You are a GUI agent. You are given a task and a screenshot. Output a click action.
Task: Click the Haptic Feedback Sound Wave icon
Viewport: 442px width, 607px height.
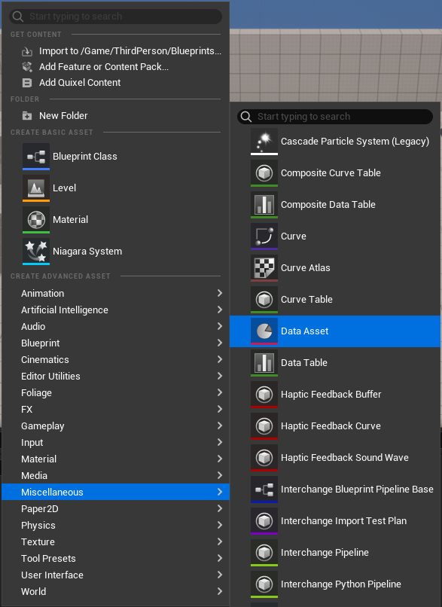pos(264,458)
